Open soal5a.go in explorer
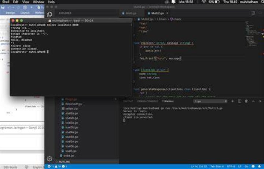Viewport: 264px width, 169px height. point(71,142)
